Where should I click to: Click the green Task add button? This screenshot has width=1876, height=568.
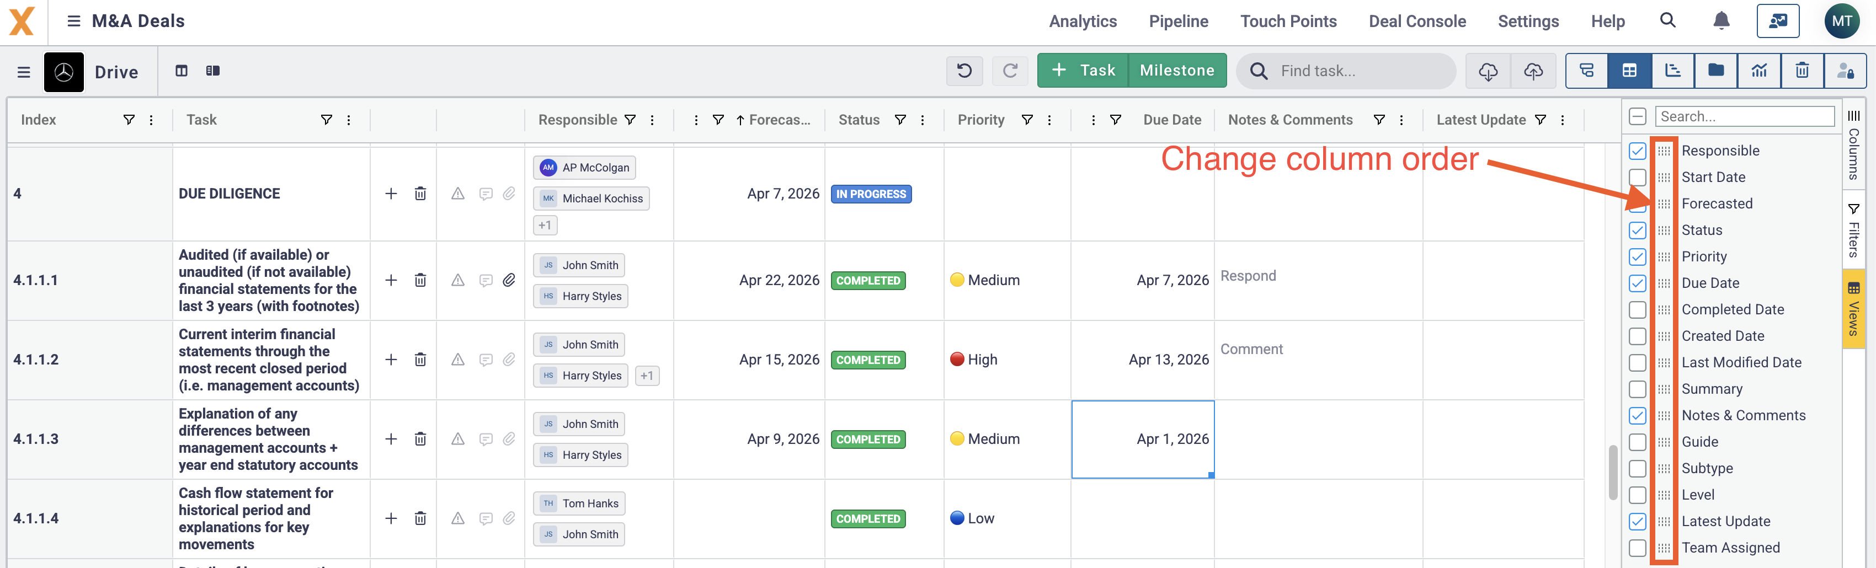point(1083,71)
